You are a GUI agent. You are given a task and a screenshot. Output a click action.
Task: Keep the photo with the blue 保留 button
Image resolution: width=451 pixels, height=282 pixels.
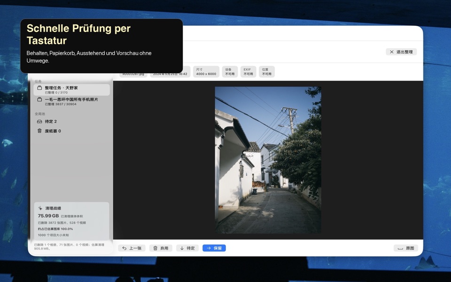point(214,248)
